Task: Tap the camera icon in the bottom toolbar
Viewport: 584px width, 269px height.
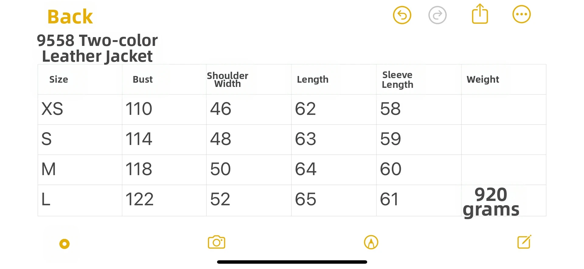Action: (x=216, y=242)
